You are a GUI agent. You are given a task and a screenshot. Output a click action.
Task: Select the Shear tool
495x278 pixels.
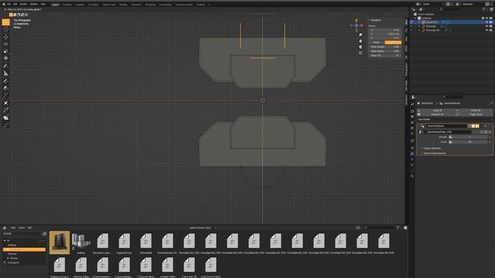click(x=5, y=118)
